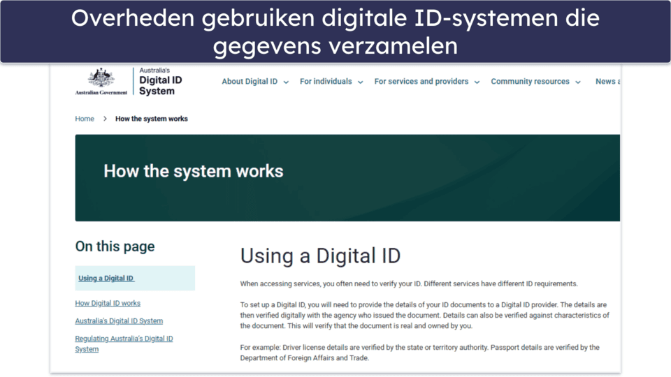Jump to Australia's Digital ID System section link
The width and height of the screenshot is (671, 377).
tap(119, 320)
